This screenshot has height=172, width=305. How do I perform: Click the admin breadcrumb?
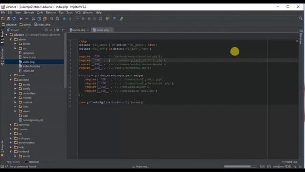[25, 25]
